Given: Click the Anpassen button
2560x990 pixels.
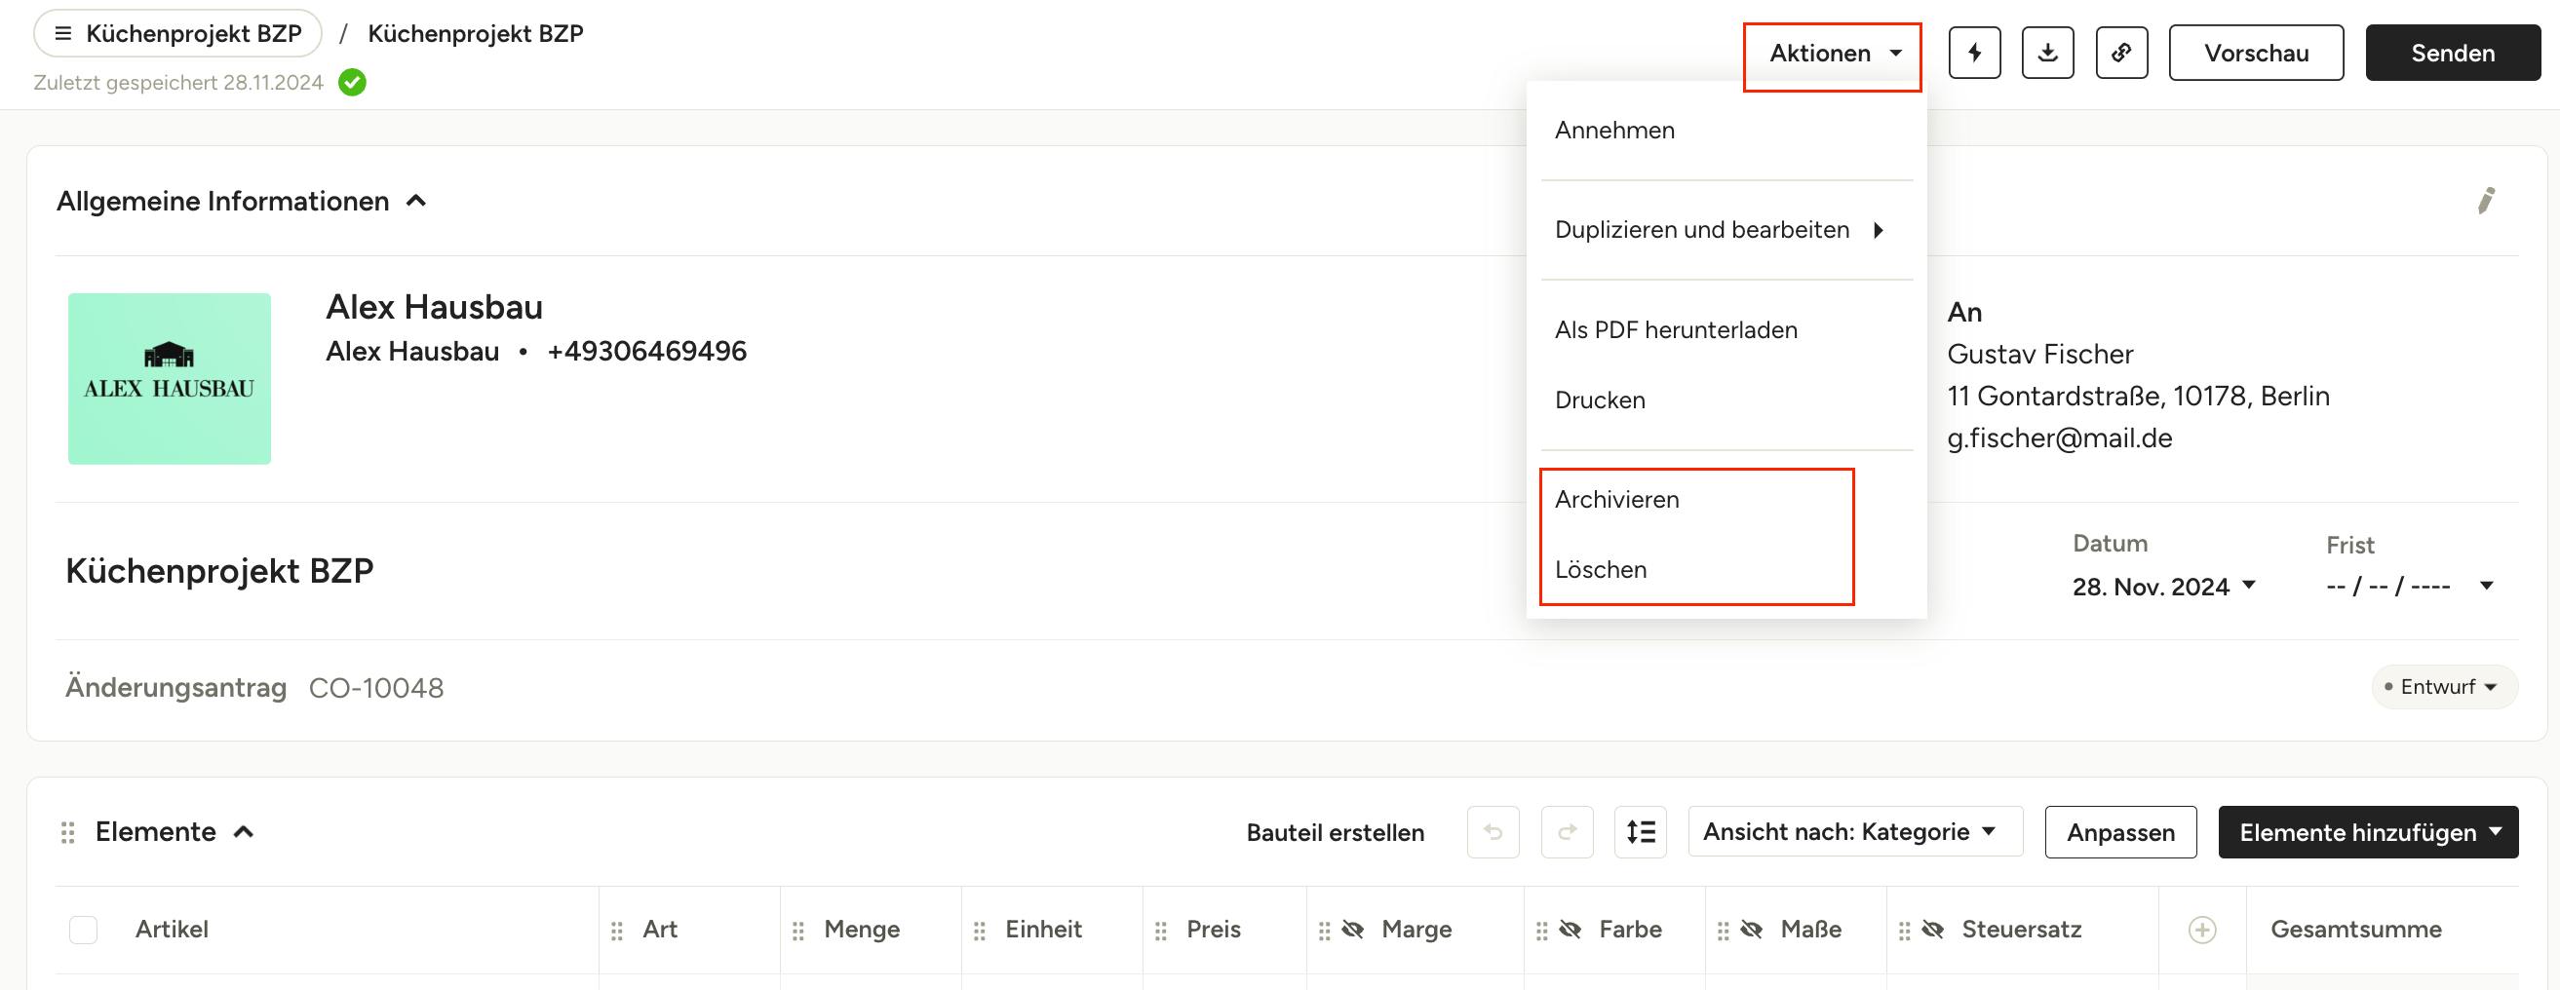Looking at the screenshot, I should (2119, 832).
